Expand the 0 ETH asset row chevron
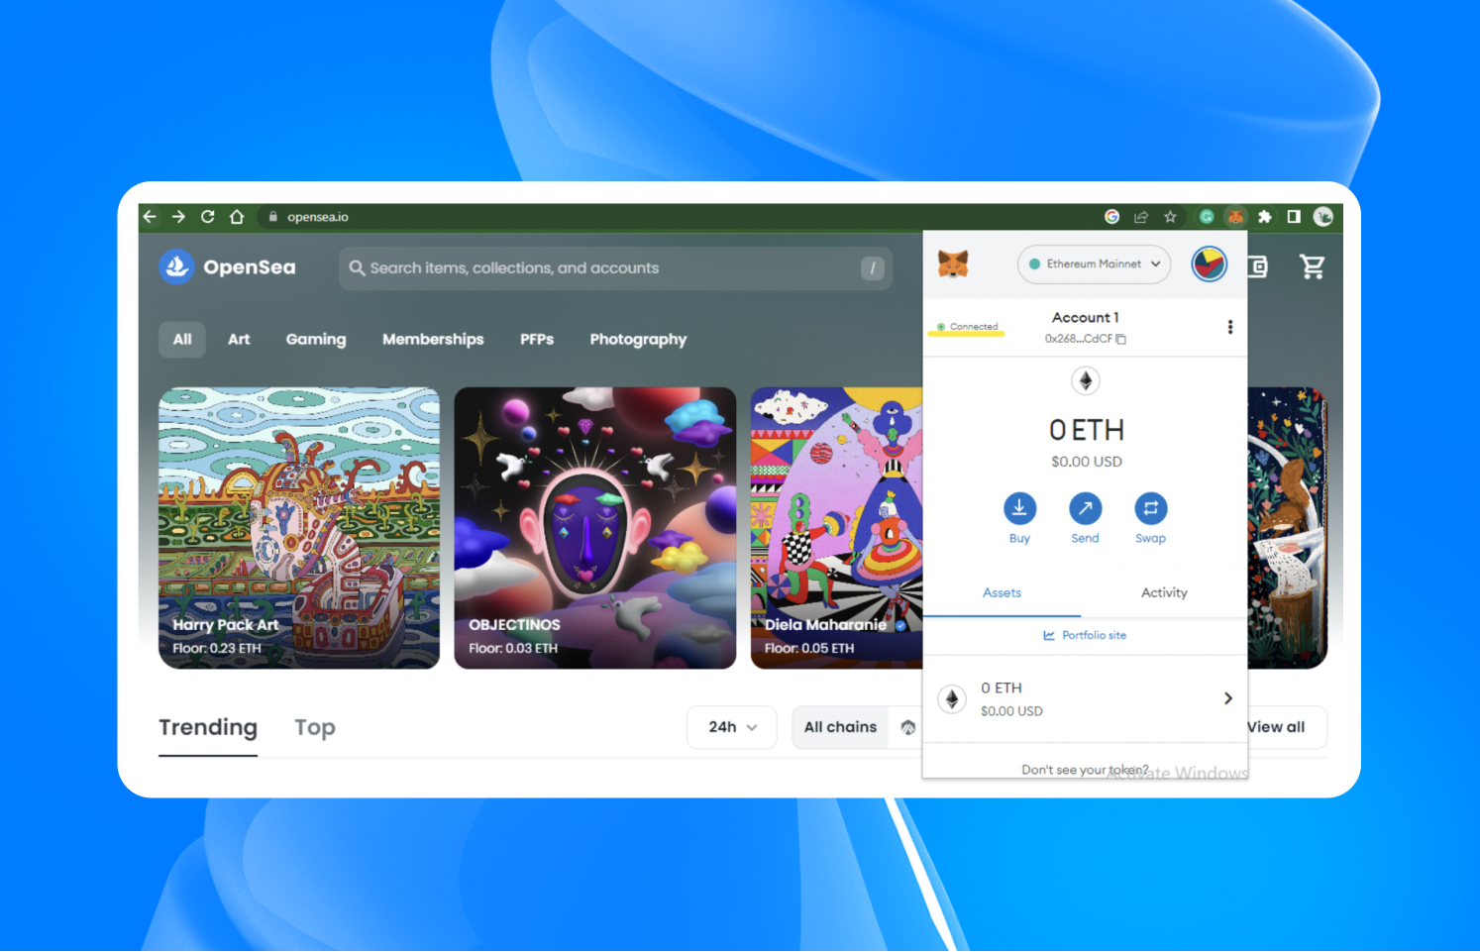The image size is (1480, 952). [1228, 698]
